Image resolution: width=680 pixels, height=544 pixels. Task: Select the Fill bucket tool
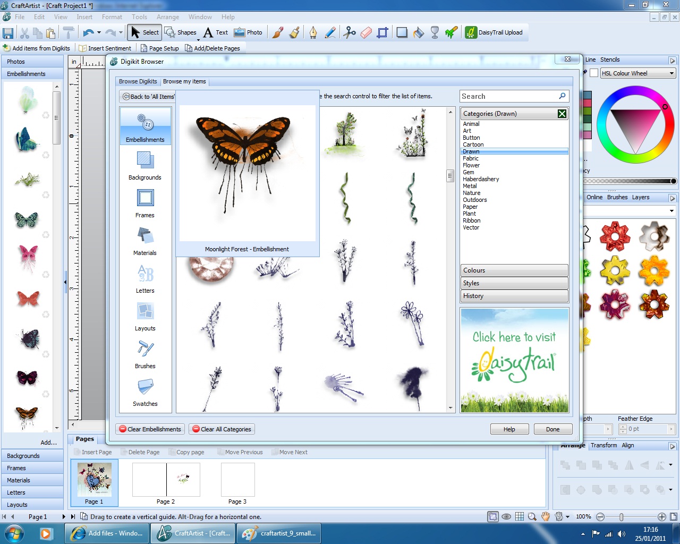click(x=419, y=32)
